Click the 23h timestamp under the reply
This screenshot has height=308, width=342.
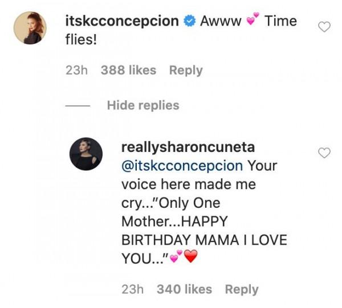coord(132,290)
